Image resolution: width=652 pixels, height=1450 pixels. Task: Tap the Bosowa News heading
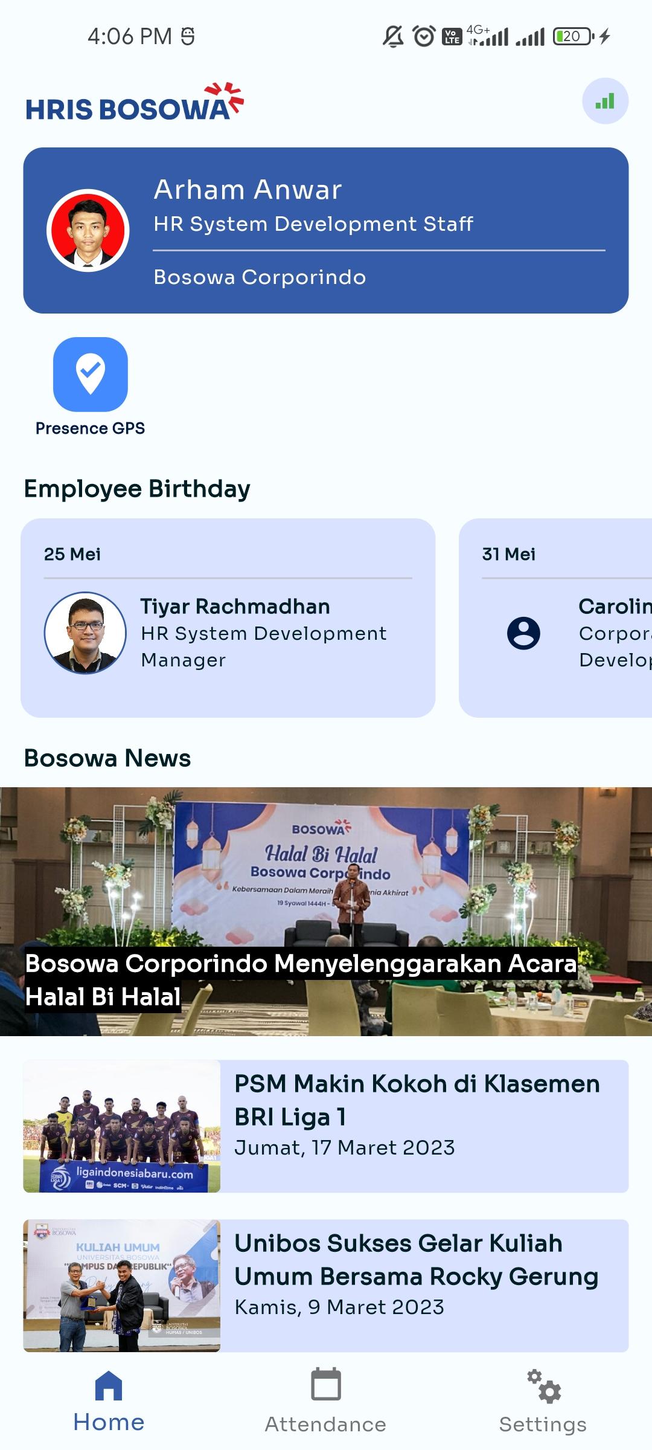(x=107, y=758)
